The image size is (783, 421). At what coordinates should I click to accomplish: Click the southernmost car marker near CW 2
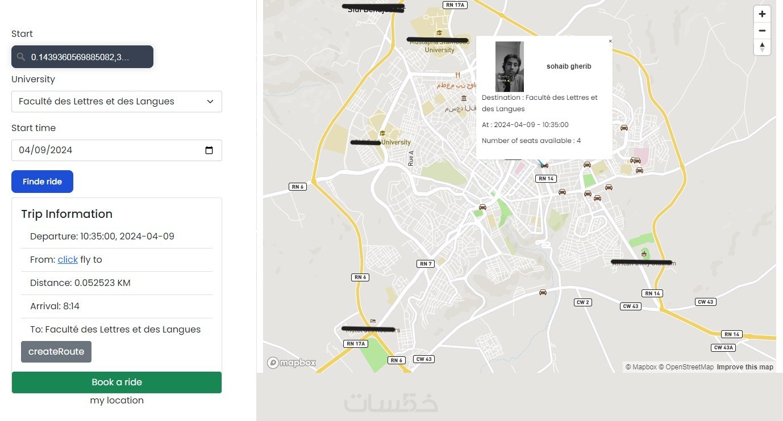(543, 292)
